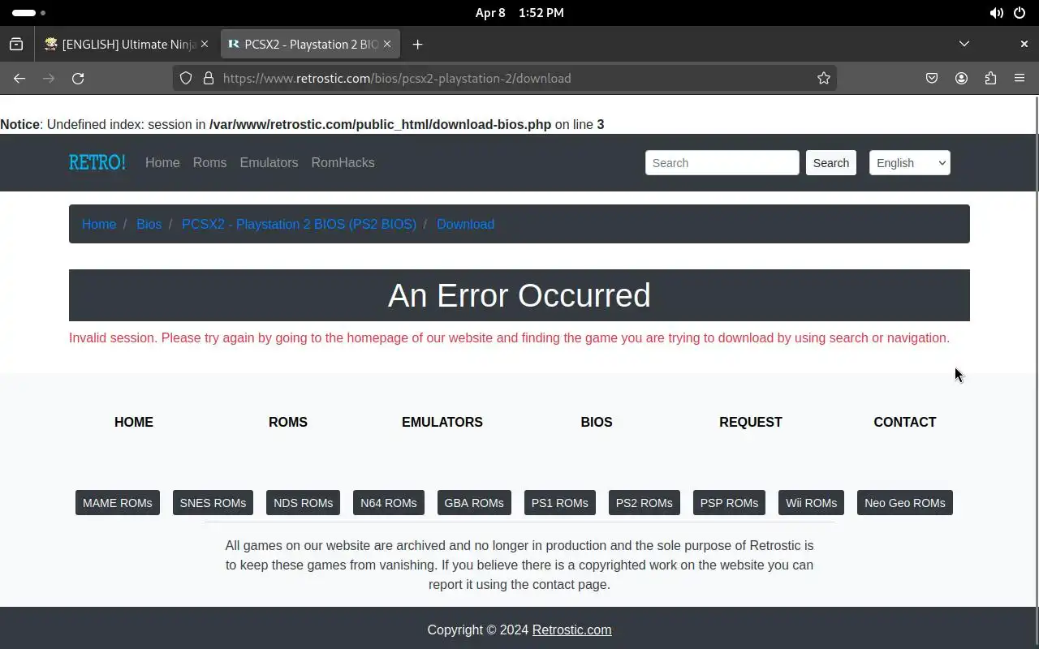Open EMULATORS in the footer menu

[x=442, y=422]
